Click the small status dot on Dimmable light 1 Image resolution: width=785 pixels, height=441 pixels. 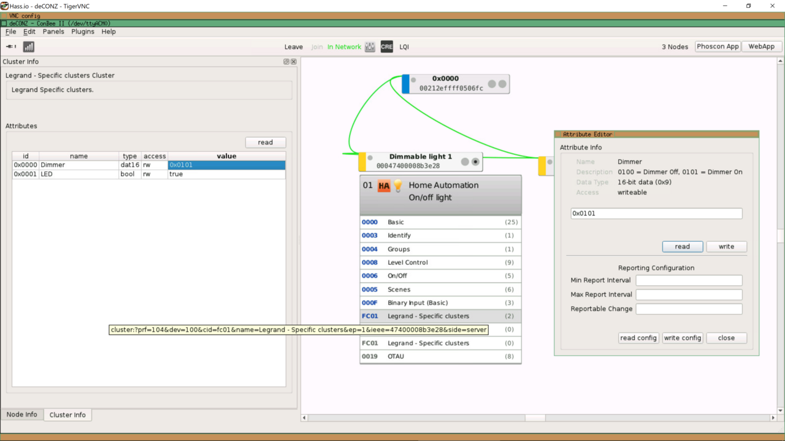370,158
